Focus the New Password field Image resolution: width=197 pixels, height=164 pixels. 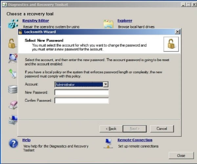click(x=82, y=92)
